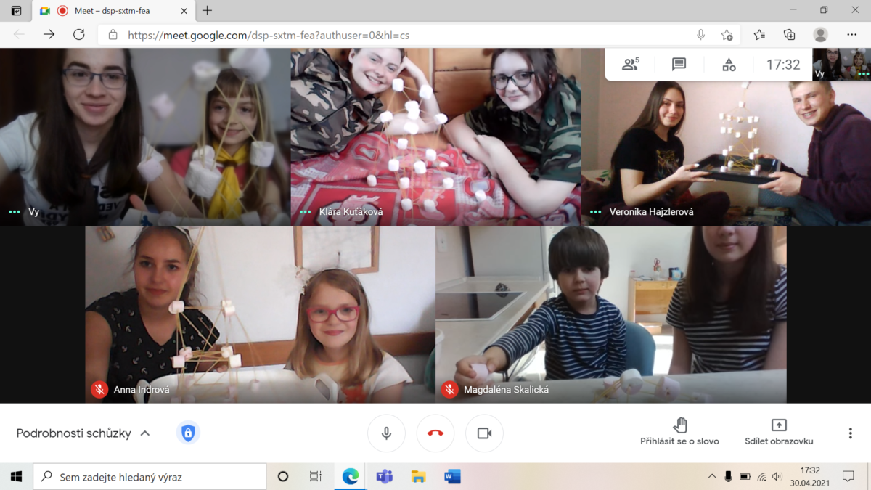Open the activities shapes icon
Screen dimensions: 871x490
(x=729, y=65)
